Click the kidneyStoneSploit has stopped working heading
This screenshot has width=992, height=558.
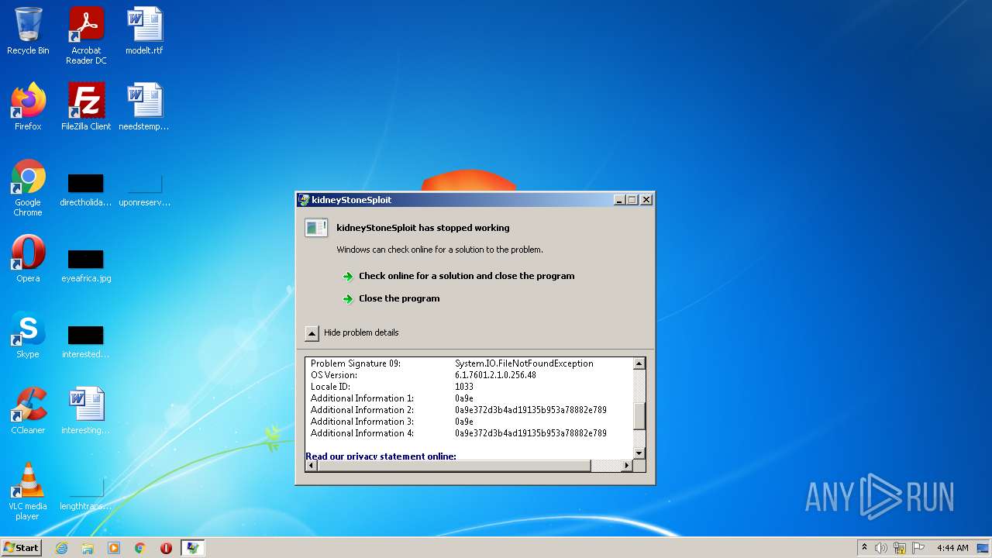point(423,228)
